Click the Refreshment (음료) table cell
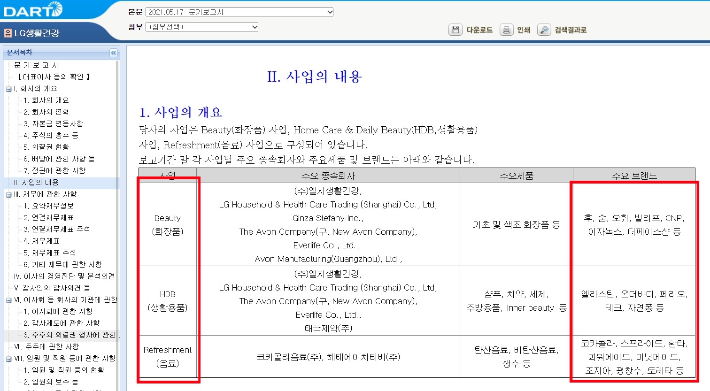710x391 pixels. (168, 357)
